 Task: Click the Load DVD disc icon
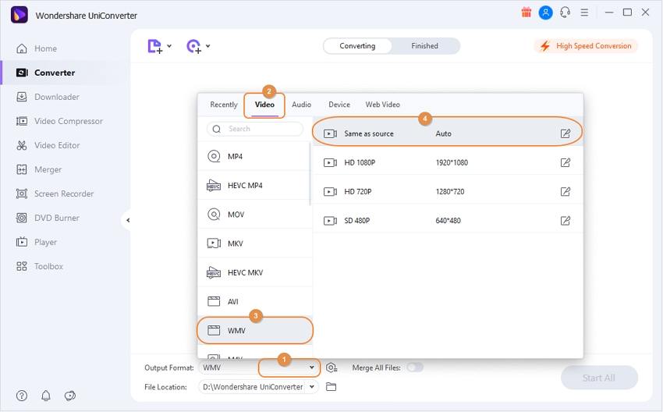tap(193, 46)
